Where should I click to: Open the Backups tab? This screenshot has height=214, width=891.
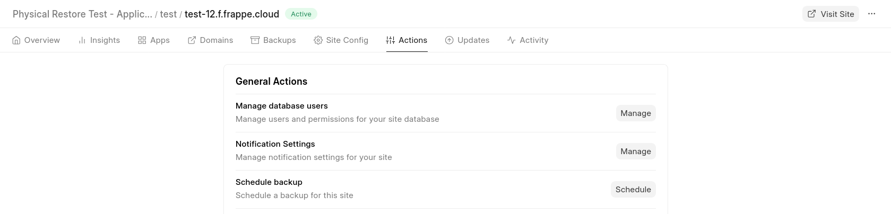[279, 40]
